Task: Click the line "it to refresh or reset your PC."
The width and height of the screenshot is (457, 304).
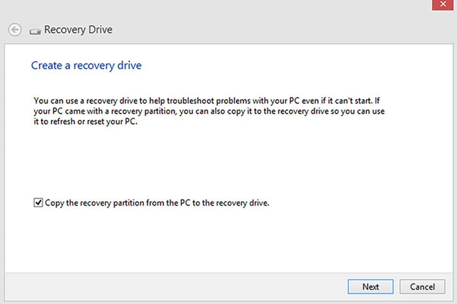Action: pos(85,123)
